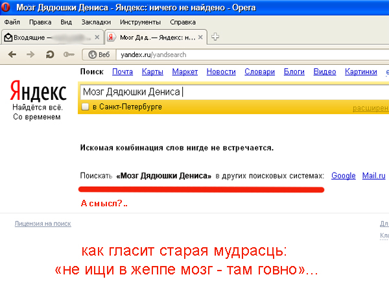Click the Почта link
Viewport: 389px width, 290px height.
[x=123, y=71]
